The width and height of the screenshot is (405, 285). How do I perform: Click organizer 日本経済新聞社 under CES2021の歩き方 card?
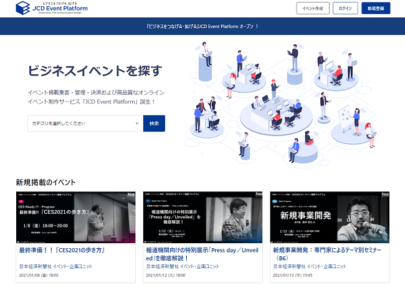tap(55, 266)
